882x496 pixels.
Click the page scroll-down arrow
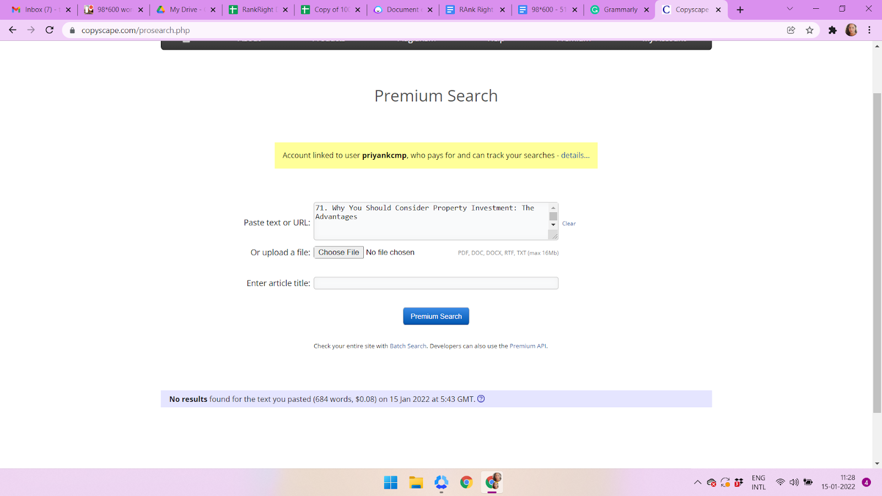pos(877,464)
